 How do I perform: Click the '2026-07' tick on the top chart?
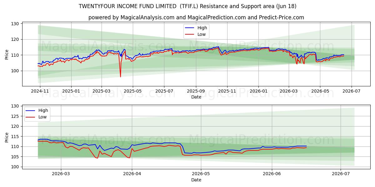pyautogui.click(x=351, y=91)
